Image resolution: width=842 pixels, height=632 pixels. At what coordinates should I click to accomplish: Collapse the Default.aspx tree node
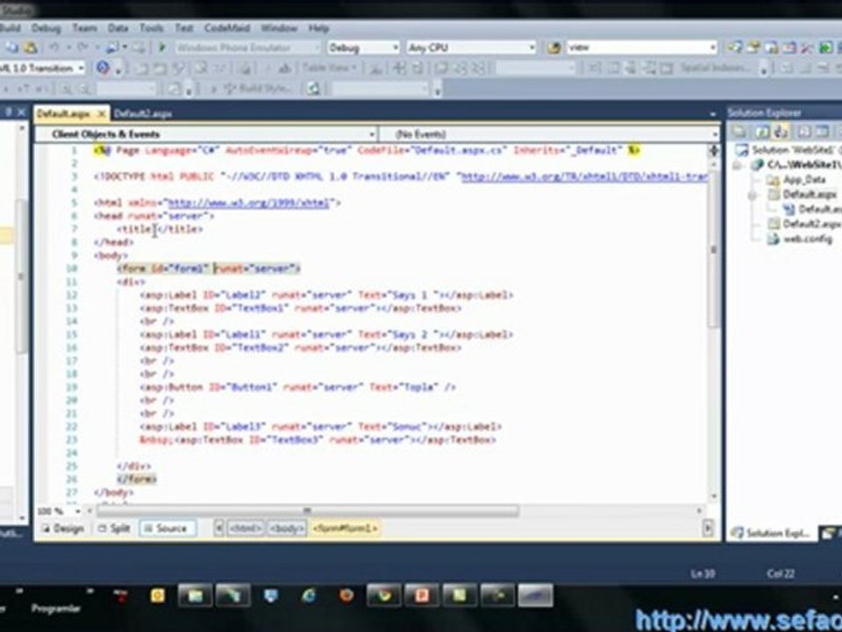click(753, 195)
